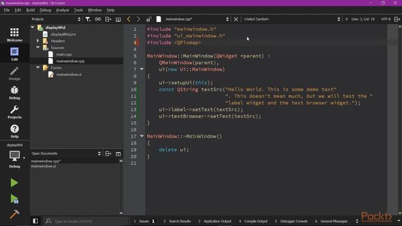Show Application Output pane
Screen dimensions: 402x226
(x=215, y=221)
